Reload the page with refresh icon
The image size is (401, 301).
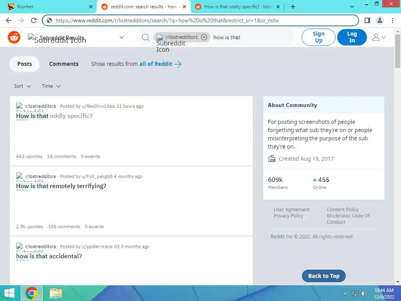click(x=34, y=20)
